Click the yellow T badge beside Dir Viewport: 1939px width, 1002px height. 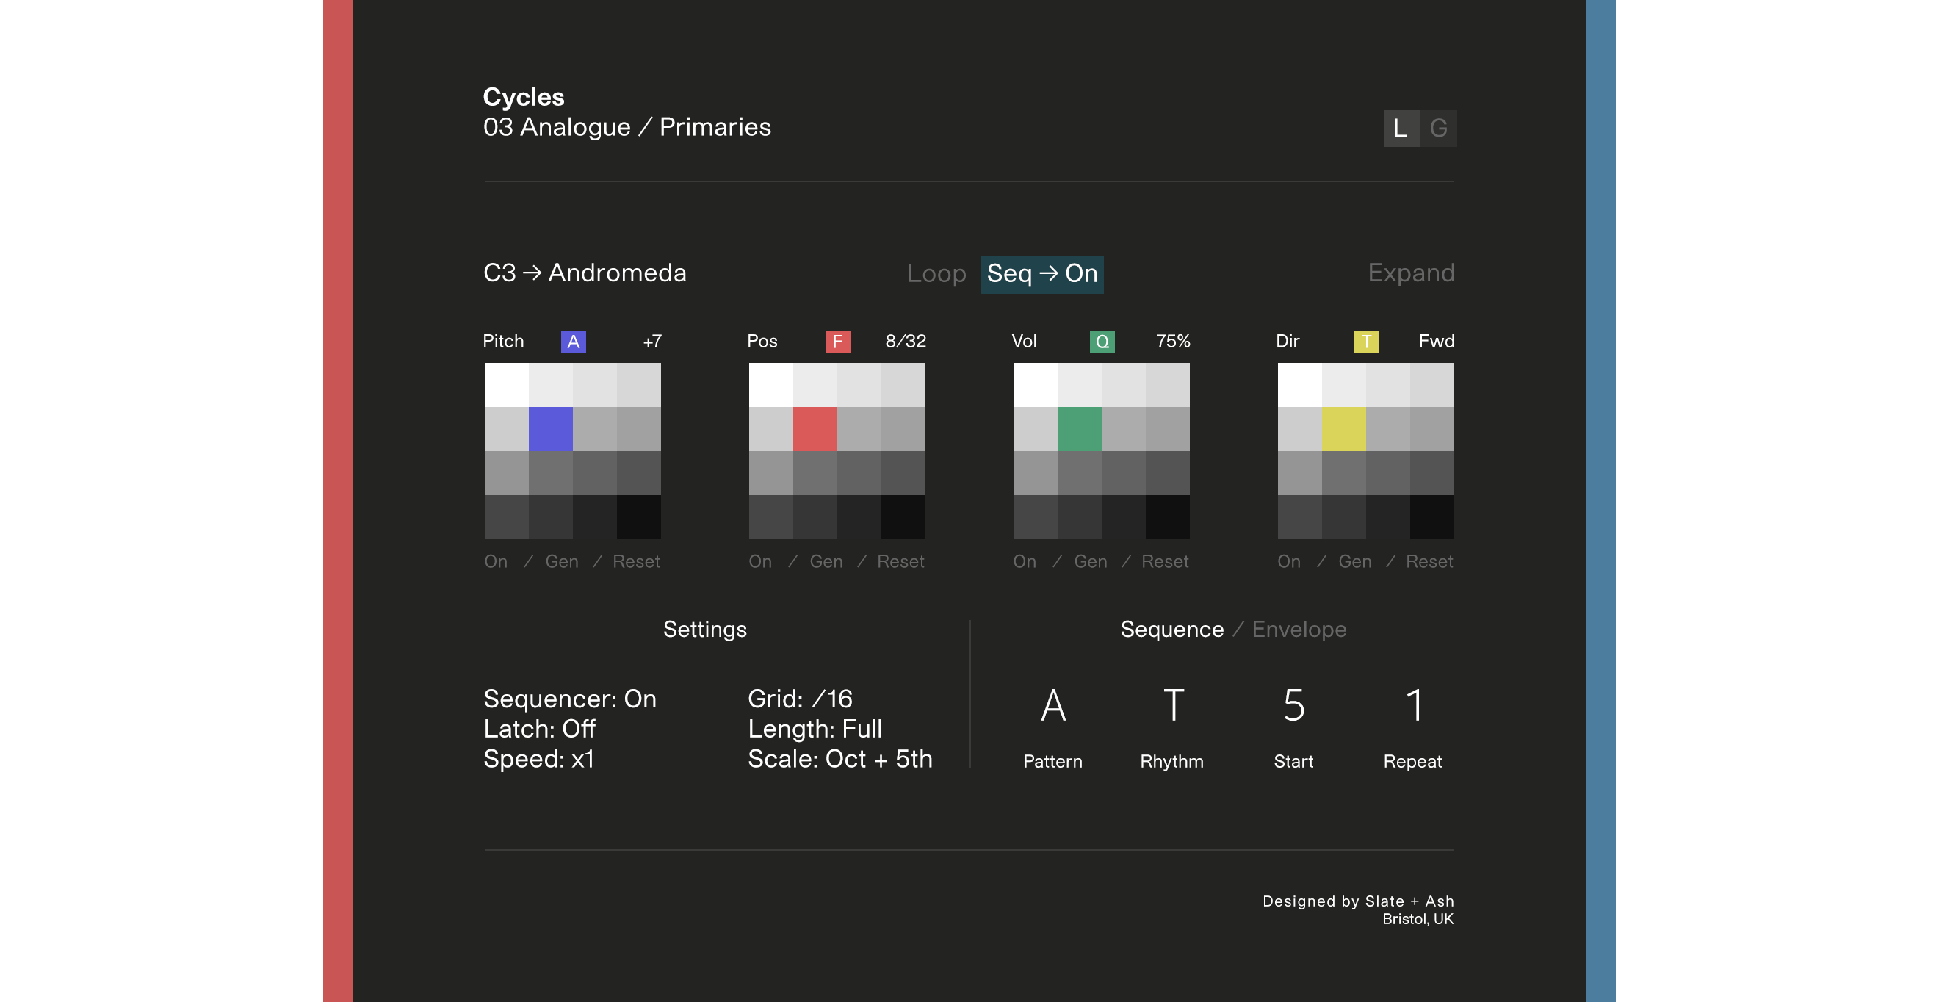1365,342
